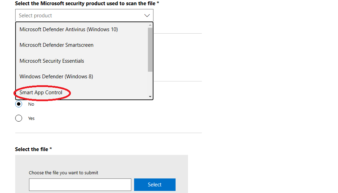Choose Smart App Control from the list

click(41, 93)
